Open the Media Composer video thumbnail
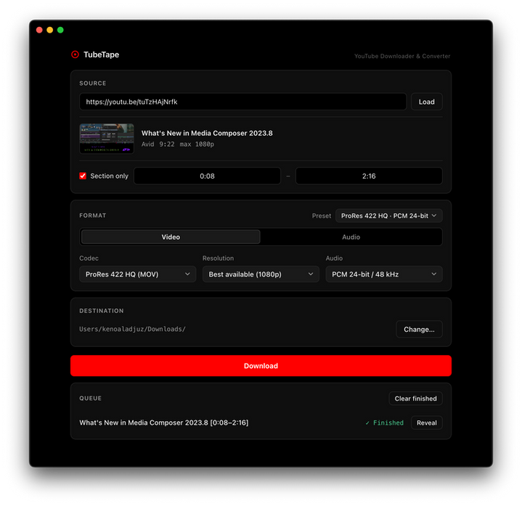The width and height of the screenshot is (522, 506). tap(107, 139)
